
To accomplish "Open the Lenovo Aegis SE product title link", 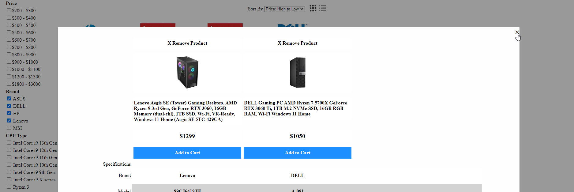I will [x=185, y=111].
